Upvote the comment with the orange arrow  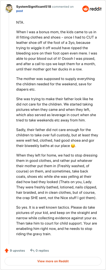click(7, 251)
